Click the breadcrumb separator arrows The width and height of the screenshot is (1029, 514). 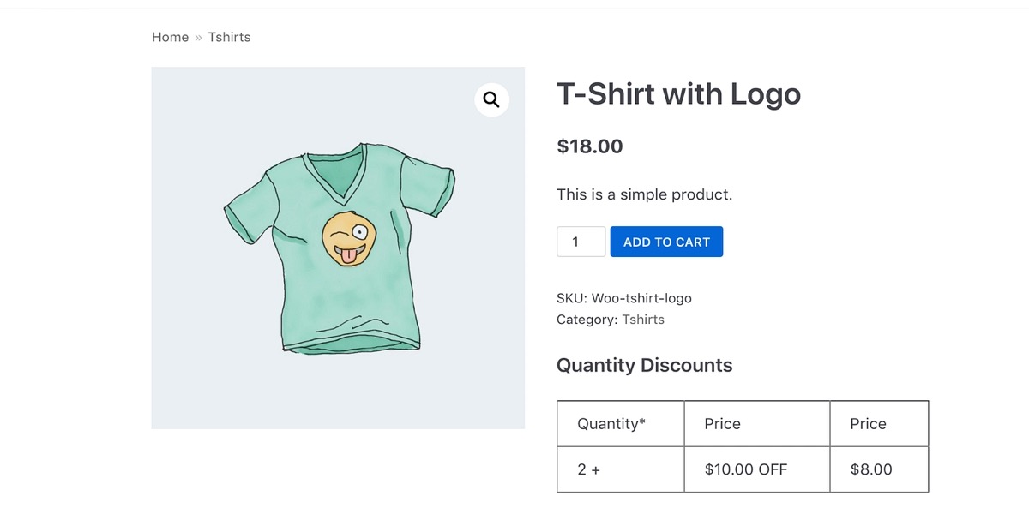click(x=198, y=37)
